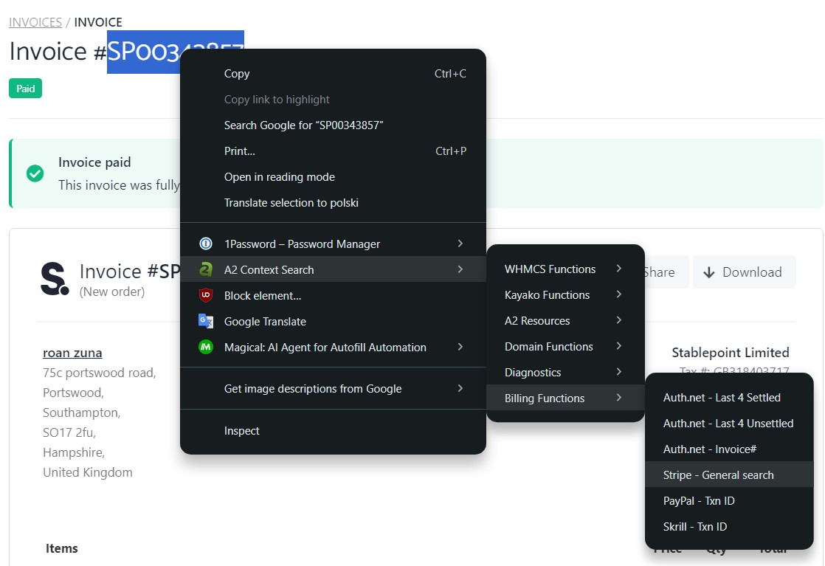The image size is (825, 566).
Task: Expand the Diagnostics arrow
Action: click(x=619, y=371)
